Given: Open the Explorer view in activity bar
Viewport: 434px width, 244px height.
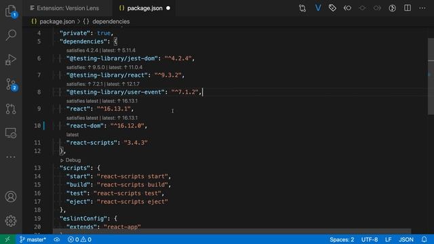Looking at the screenshot, I should [11, 12].
